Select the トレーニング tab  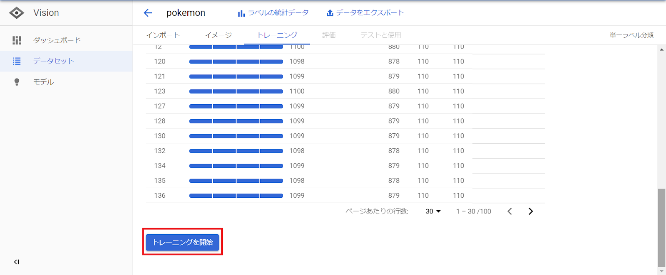coord(277,35)
